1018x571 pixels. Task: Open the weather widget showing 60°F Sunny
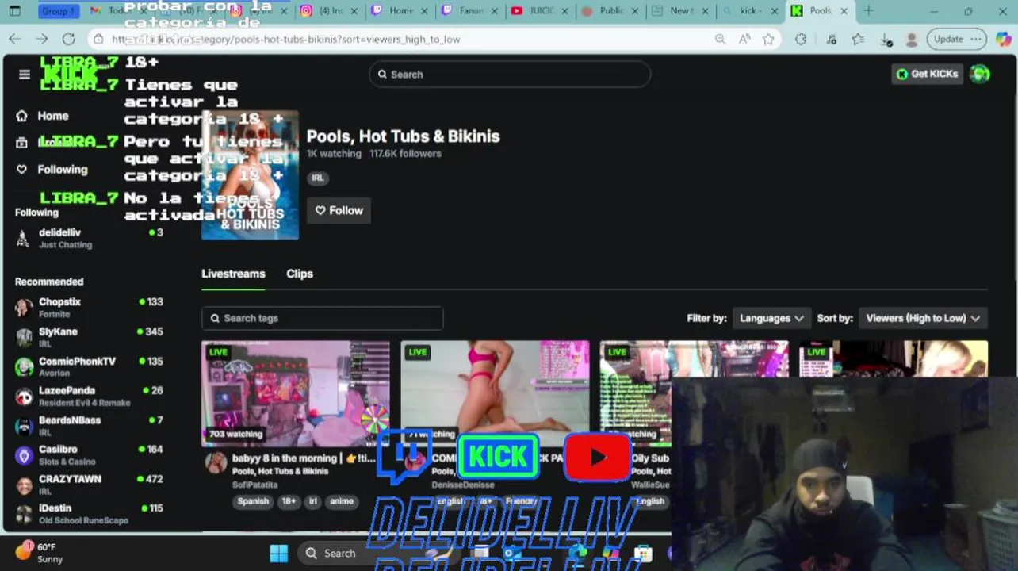[x=40, y=553]
